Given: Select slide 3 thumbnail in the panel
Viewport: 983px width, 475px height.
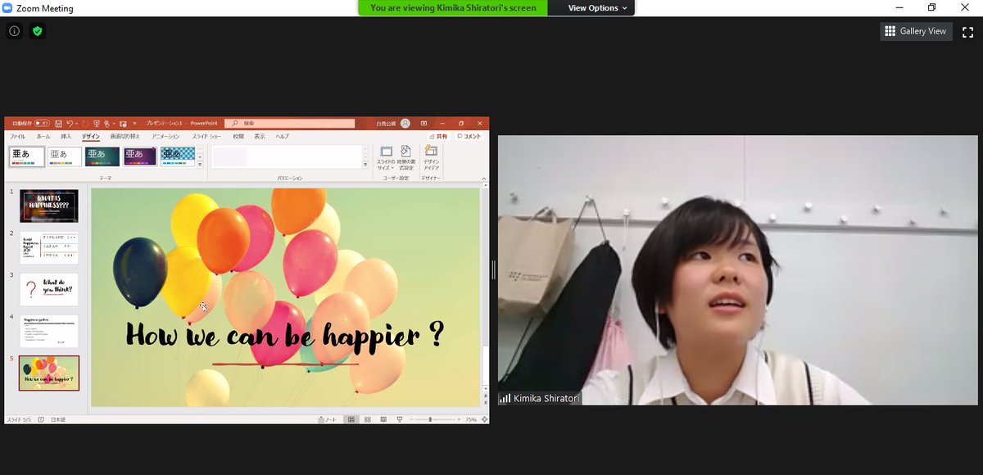Looking at the screenshot, I should (x=49, y=291).
